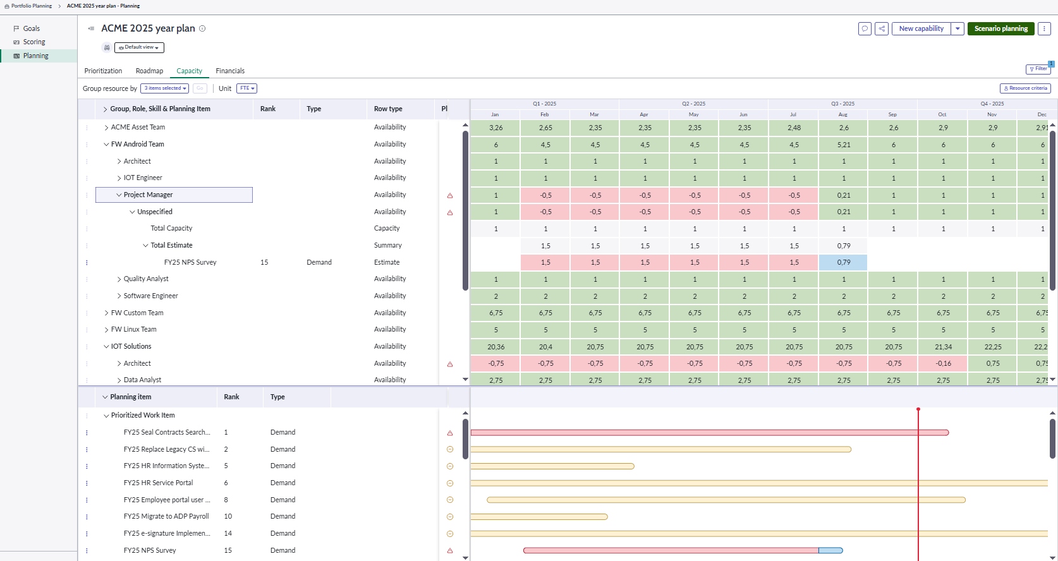Expand the Quality Analyst role
This screenshot has height=561, width=1058.
point(119,279)
